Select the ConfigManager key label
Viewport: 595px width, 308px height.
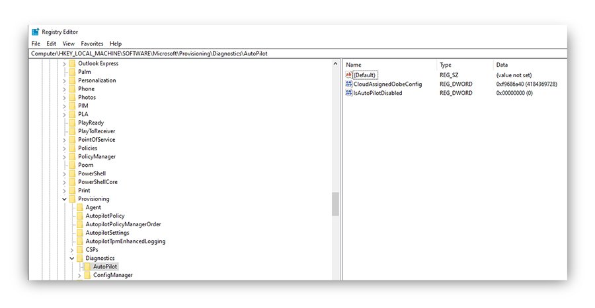click(112, 275)
